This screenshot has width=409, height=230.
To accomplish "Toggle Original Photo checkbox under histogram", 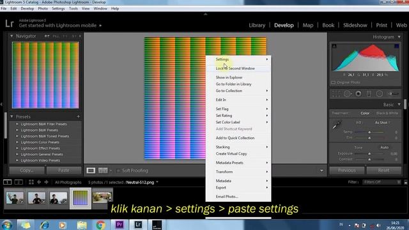I will 334,82.
